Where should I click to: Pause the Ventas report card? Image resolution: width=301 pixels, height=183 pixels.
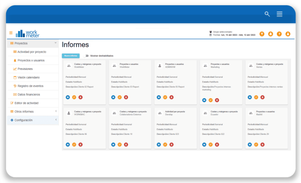coord(250,97)
